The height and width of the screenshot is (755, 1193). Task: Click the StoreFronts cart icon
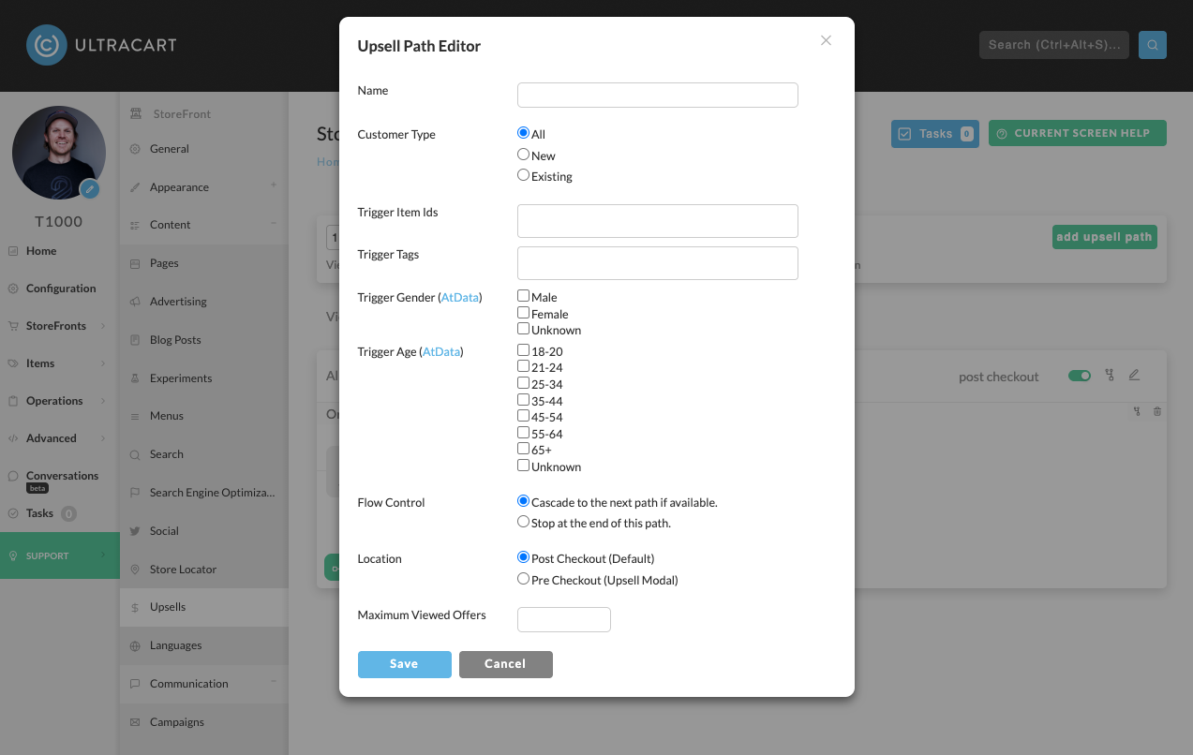[x=13, y=326]
